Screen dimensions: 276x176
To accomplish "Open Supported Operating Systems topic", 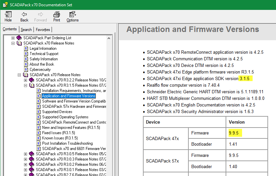I will click(x=65, y=117).
